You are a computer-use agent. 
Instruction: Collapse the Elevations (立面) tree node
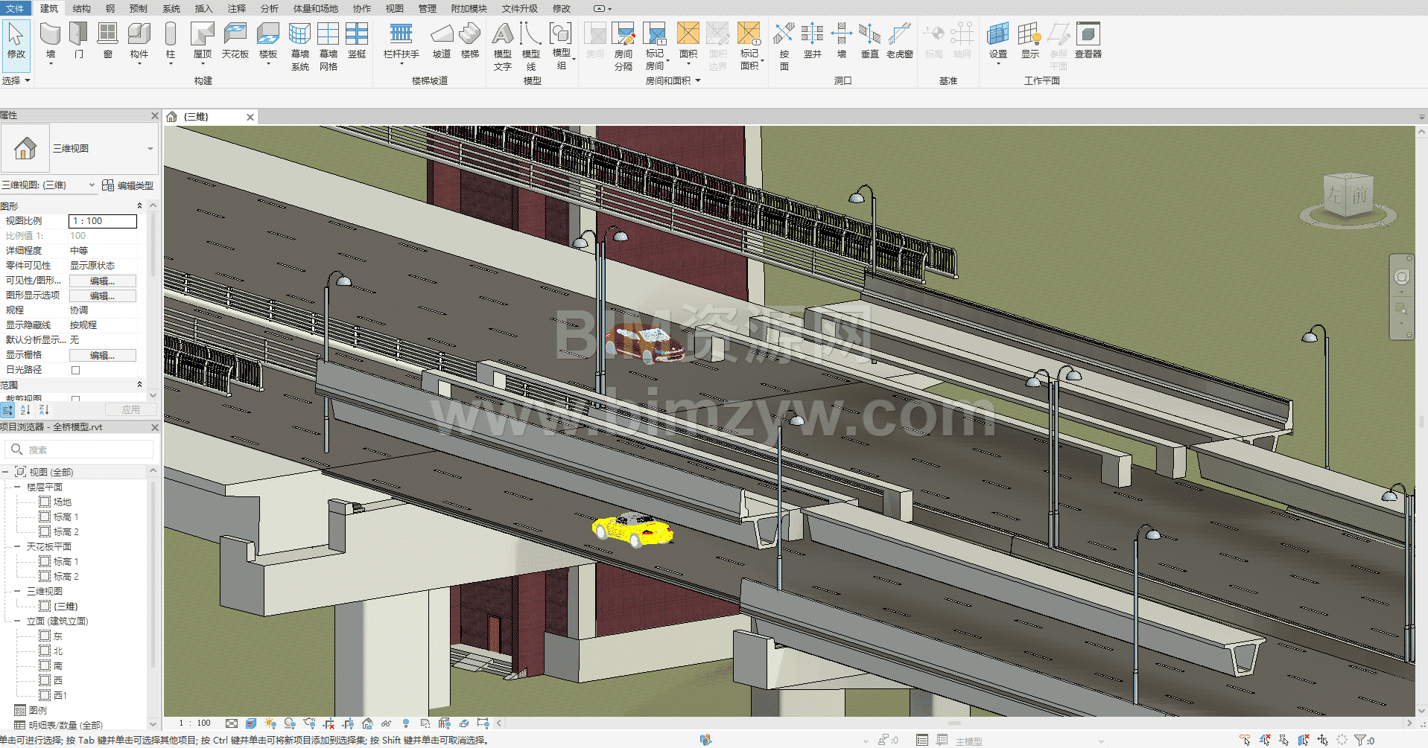17,621
